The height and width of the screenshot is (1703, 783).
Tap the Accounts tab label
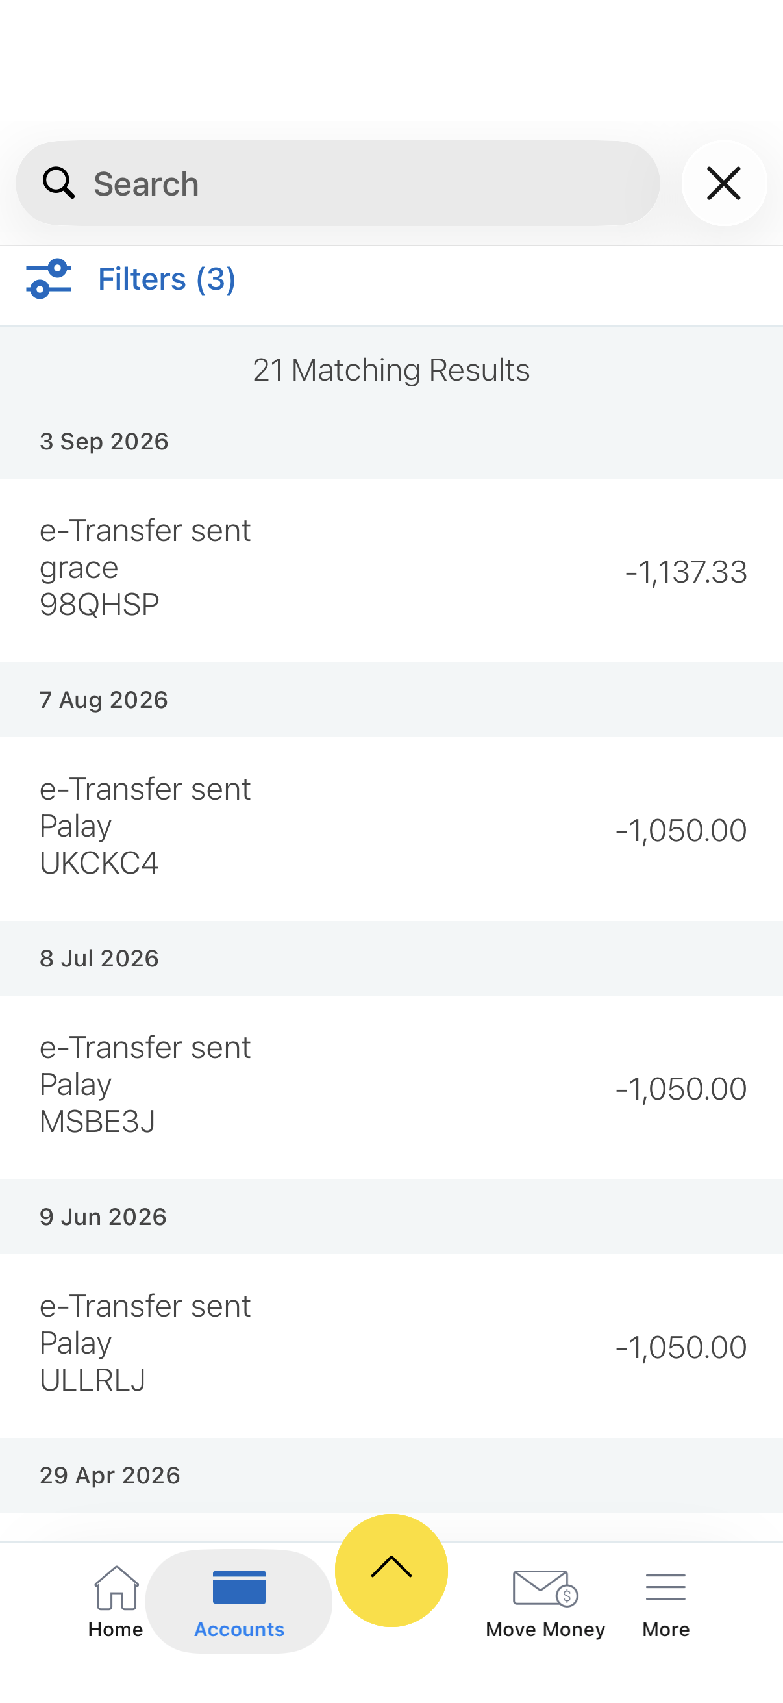tap(239, 1629)
